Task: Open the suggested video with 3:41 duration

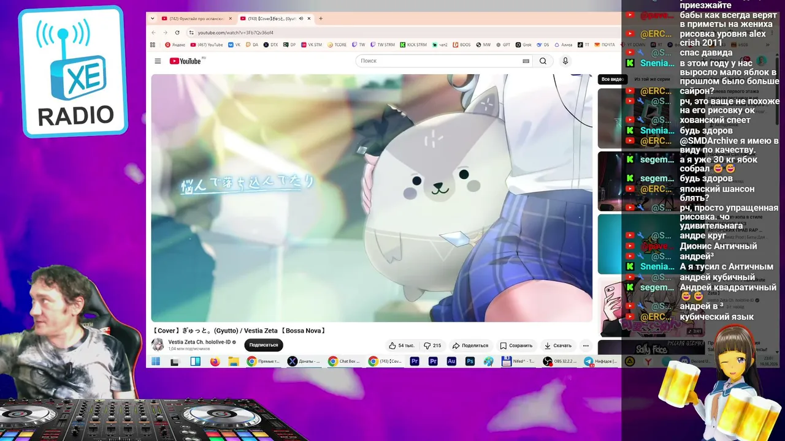Action: 650,307
